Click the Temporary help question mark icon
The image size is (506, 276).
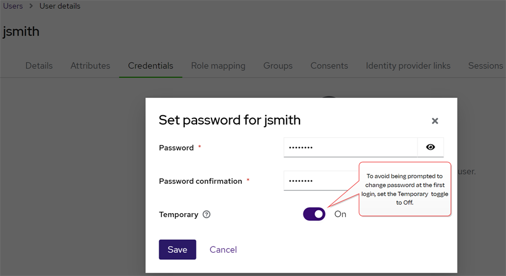point(207,214)
